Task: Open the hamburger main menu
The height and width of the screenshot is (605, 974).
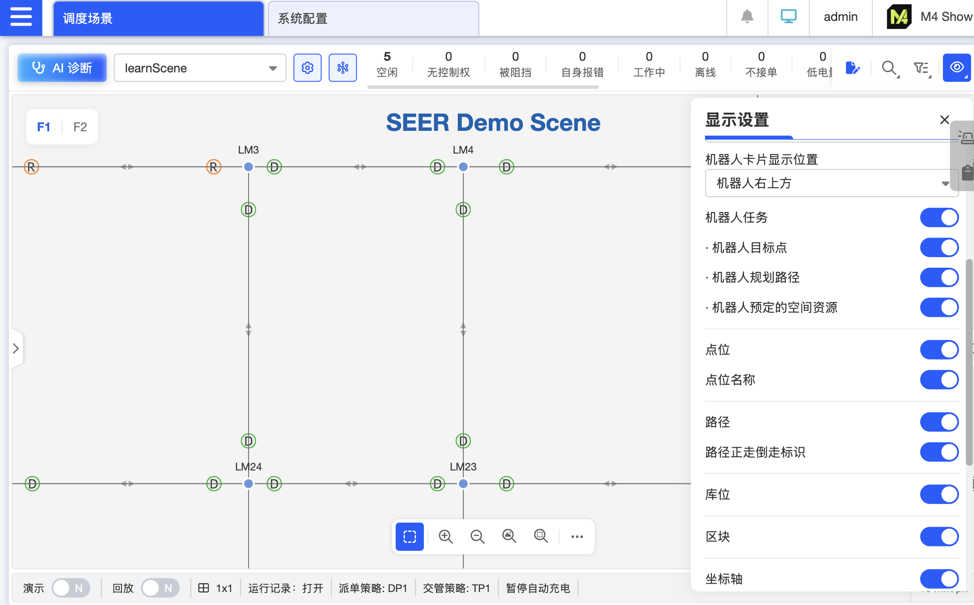Action: click(x=21, y=17)
